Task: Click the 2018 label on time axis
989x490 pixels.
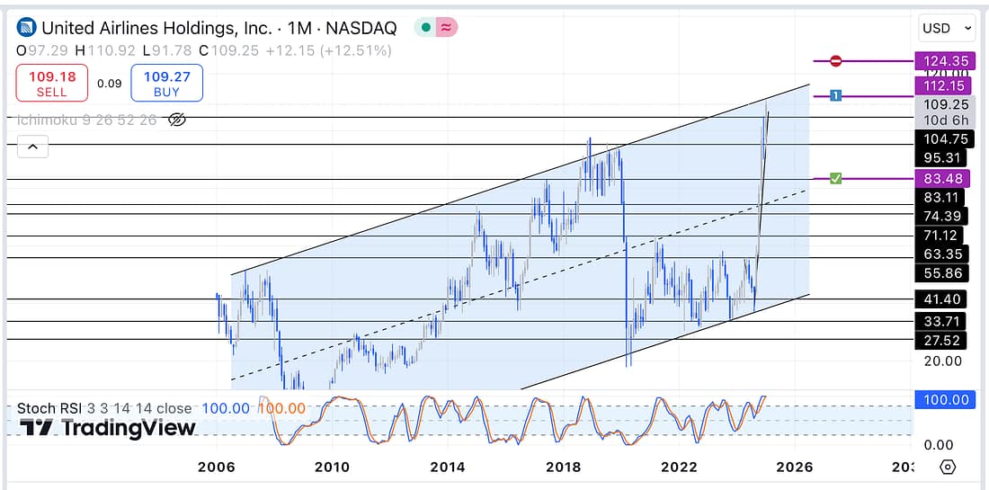Action: 563,467
